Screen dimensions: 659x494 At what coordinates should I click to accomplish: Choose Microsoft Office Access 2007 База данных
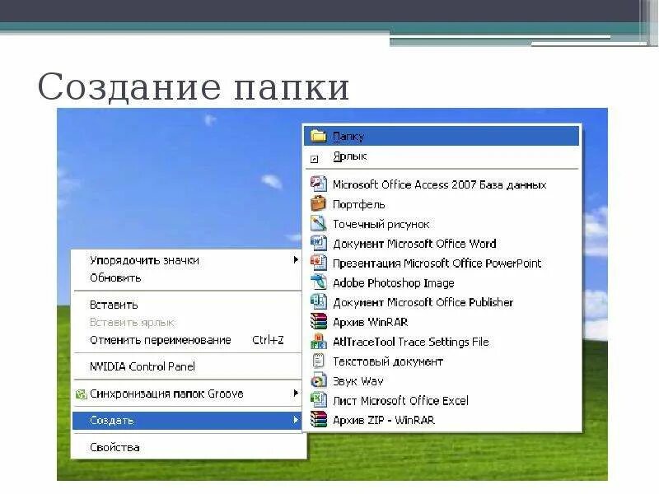point(442,184)
